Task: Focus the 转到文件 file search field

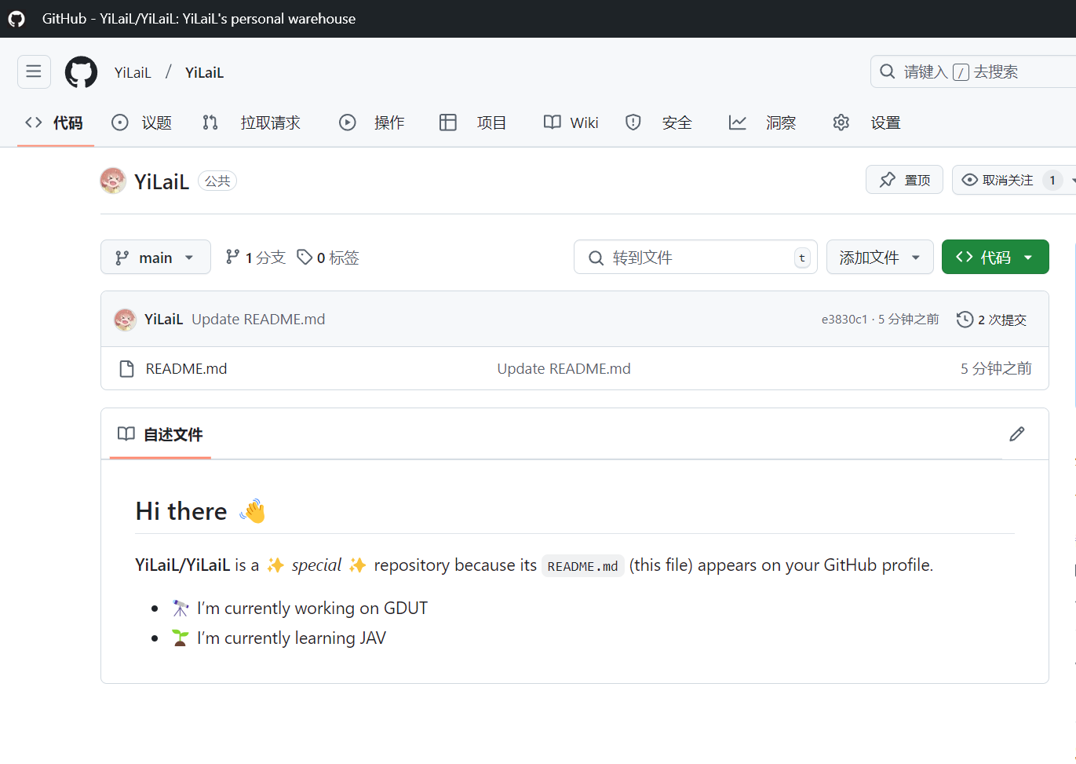Action: 695,257
